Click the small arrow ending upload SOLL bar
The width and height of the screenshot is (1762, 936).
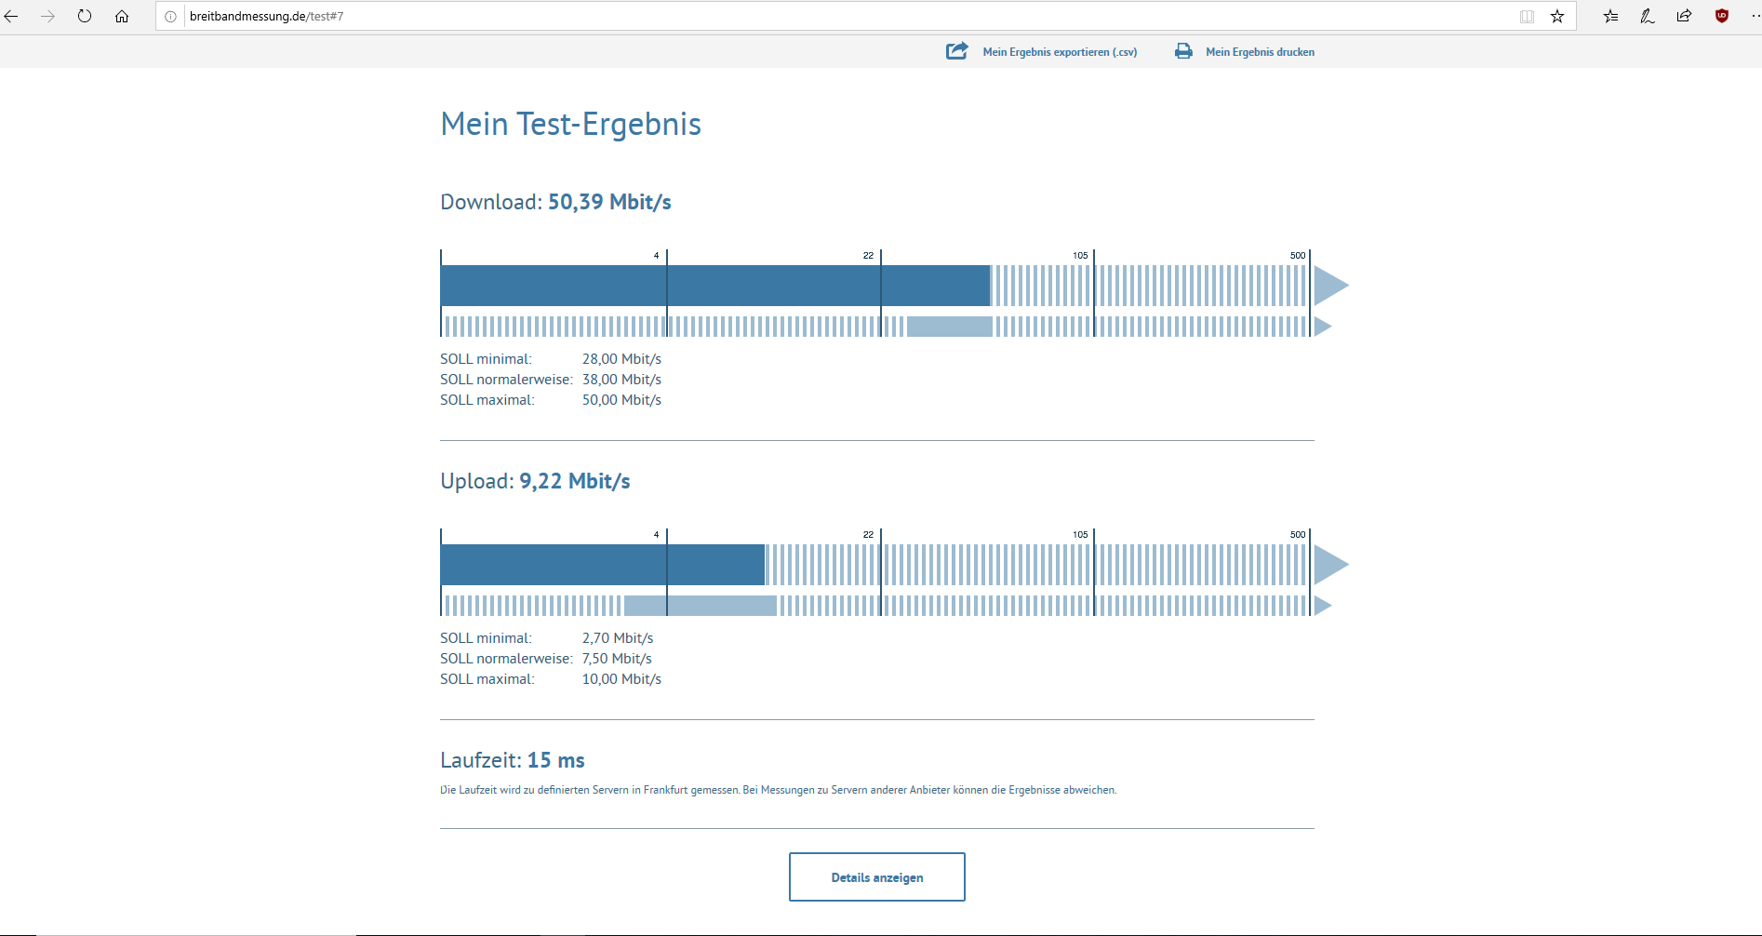(x=1323, y=606)
